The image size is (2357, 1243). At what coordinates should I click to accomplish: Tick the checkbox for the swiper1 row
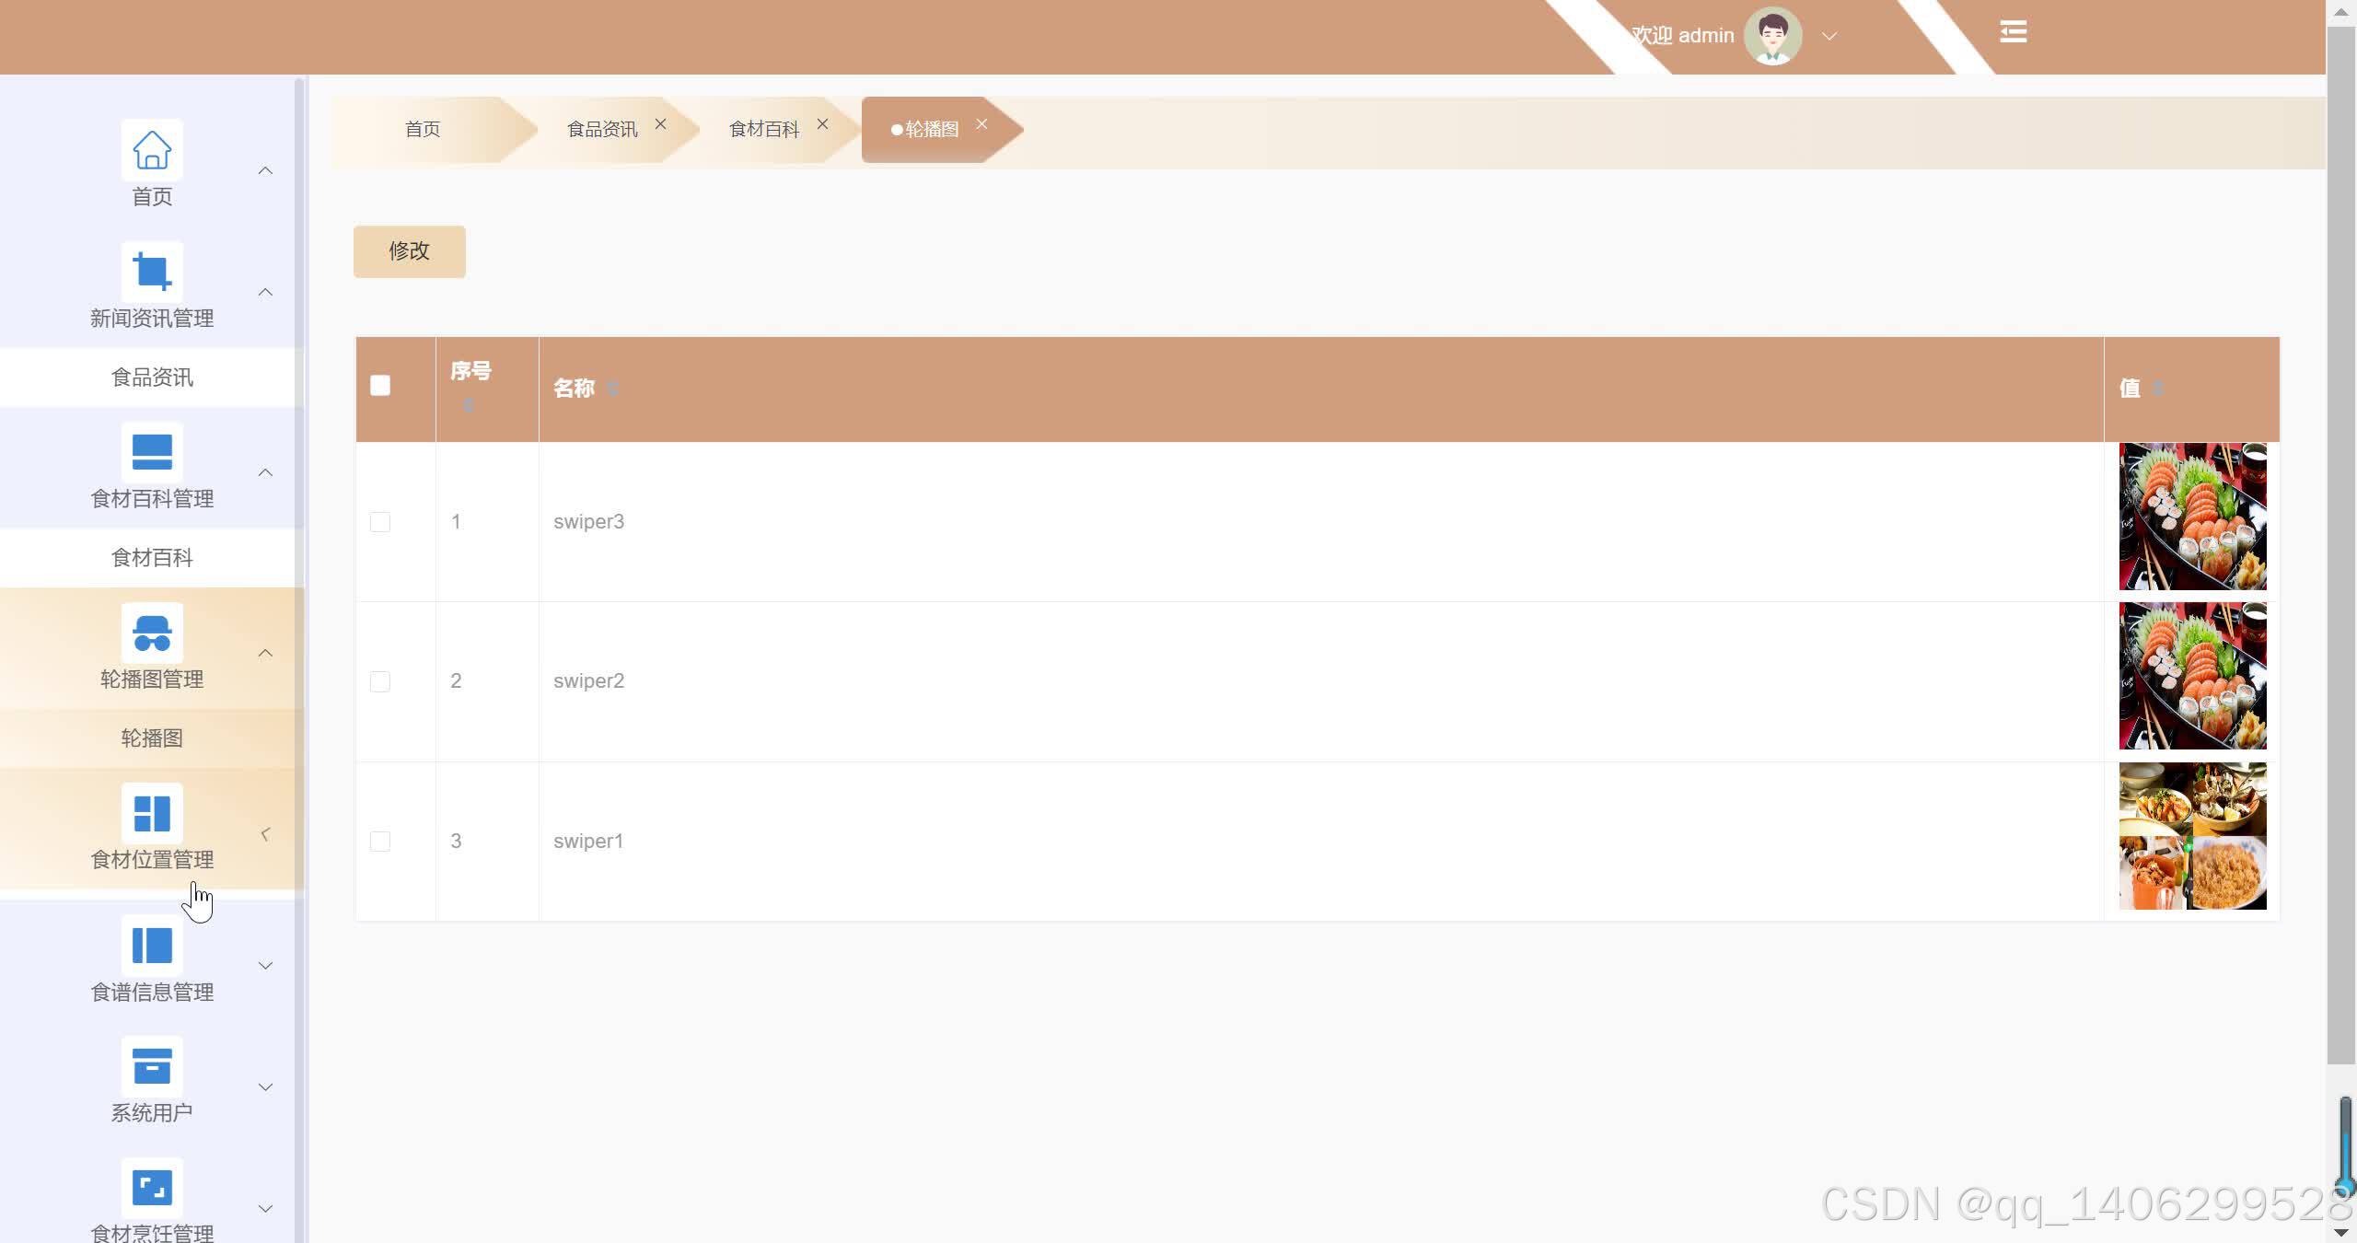point(380,842)
